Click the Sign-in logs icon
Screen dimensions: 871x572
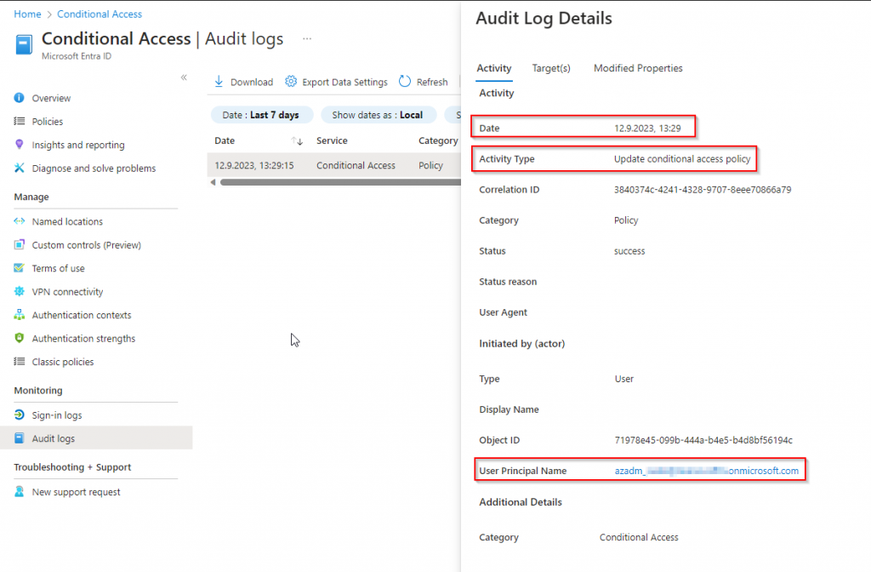point(20,415)
